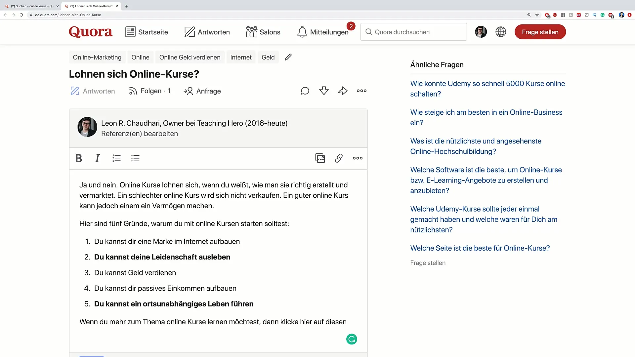
Task: Insert an image with the picture icon
Action: [320, 158]
